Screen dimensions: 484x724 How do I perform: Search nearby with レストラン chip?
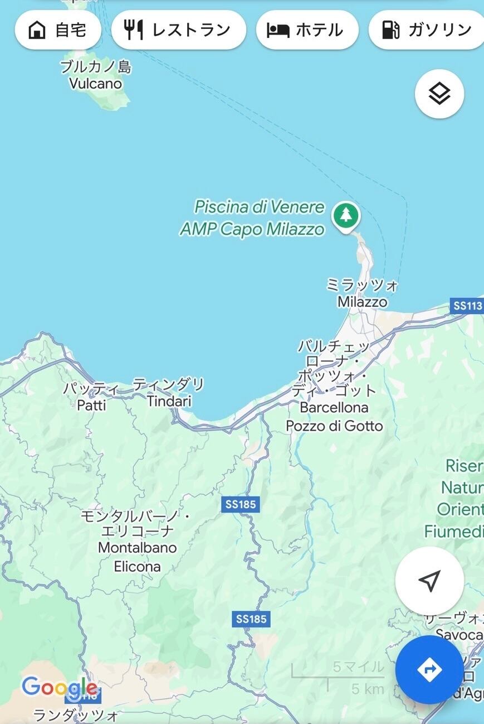(179, 30)
